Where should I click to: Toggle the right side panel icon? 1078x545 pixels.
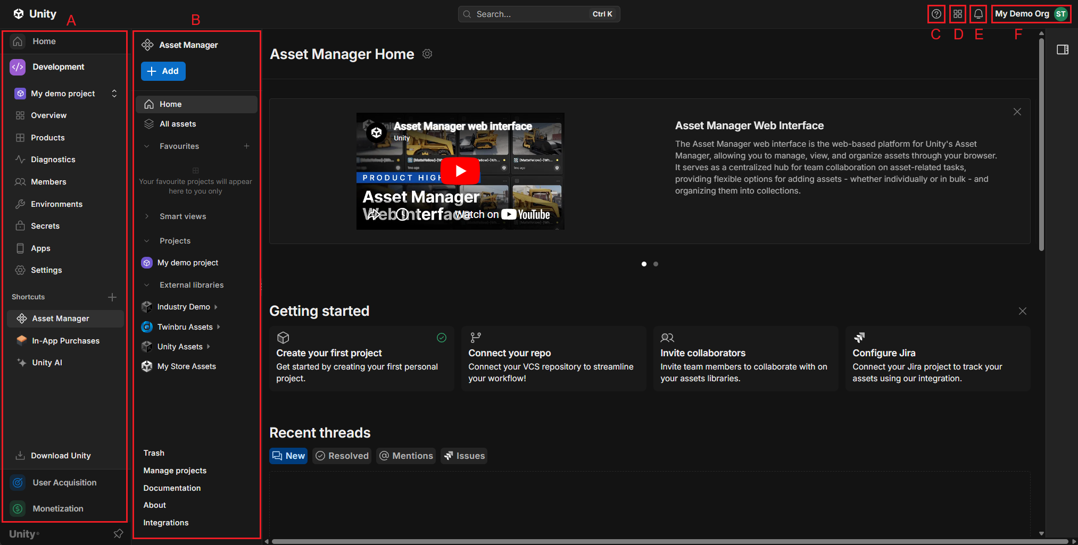click(1063, 49)
